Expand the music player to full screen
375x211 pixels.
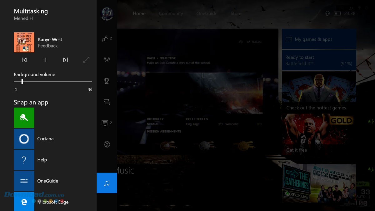(x=86, y=60)
